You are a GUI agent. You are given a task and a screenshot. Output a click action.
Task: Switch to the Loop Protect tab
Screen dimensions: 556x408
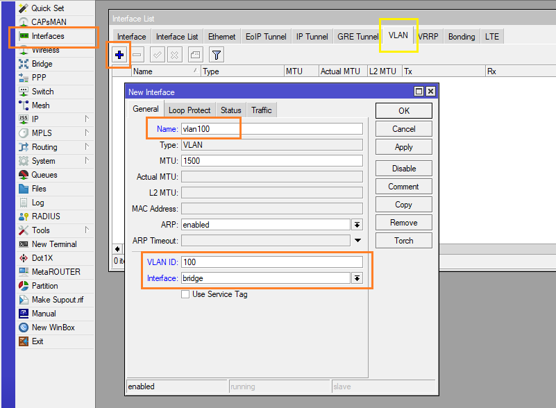(189, 110)
